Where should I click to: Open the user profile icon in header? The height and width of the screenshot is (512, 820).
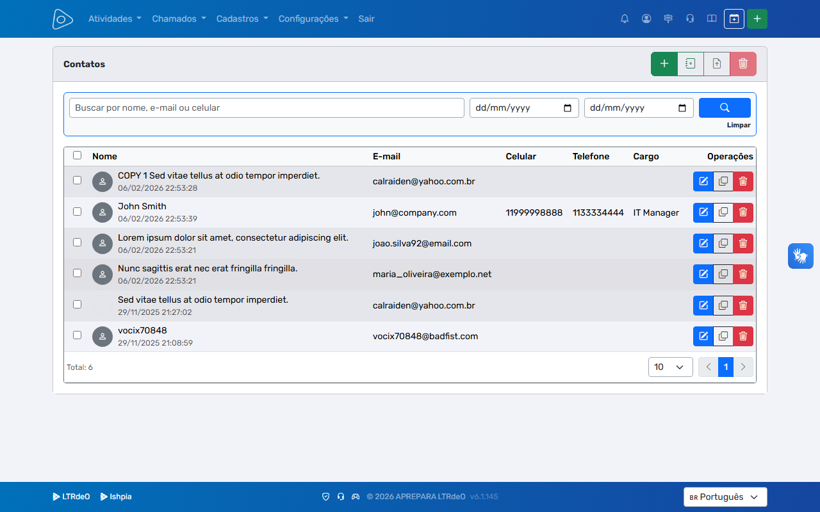click(646, 19)
